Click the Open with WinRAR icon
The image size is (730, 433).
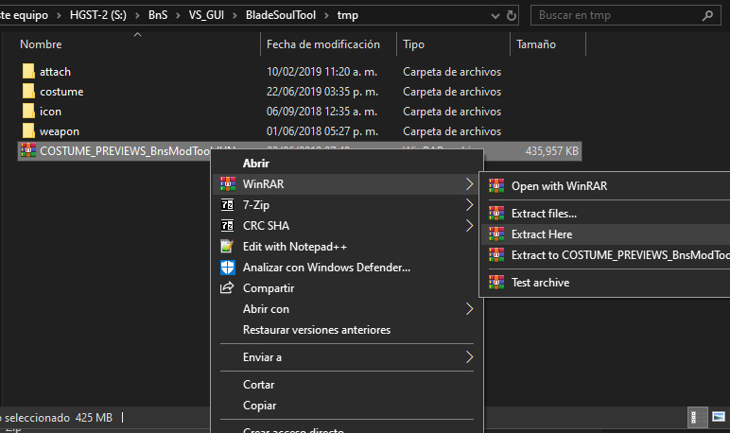(x=496, y=185)
